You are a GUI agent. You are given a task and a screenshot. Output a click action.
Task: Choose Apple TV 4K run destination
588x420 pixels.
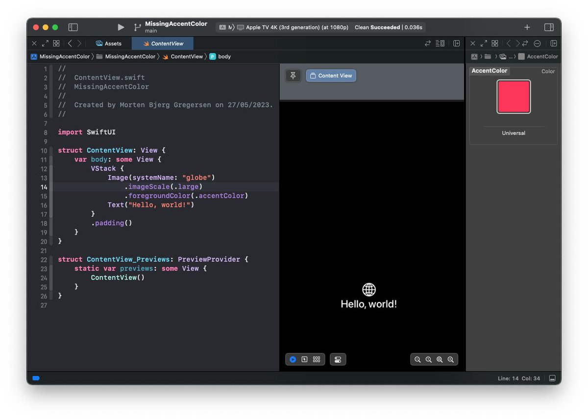click(x=293, y=27)
